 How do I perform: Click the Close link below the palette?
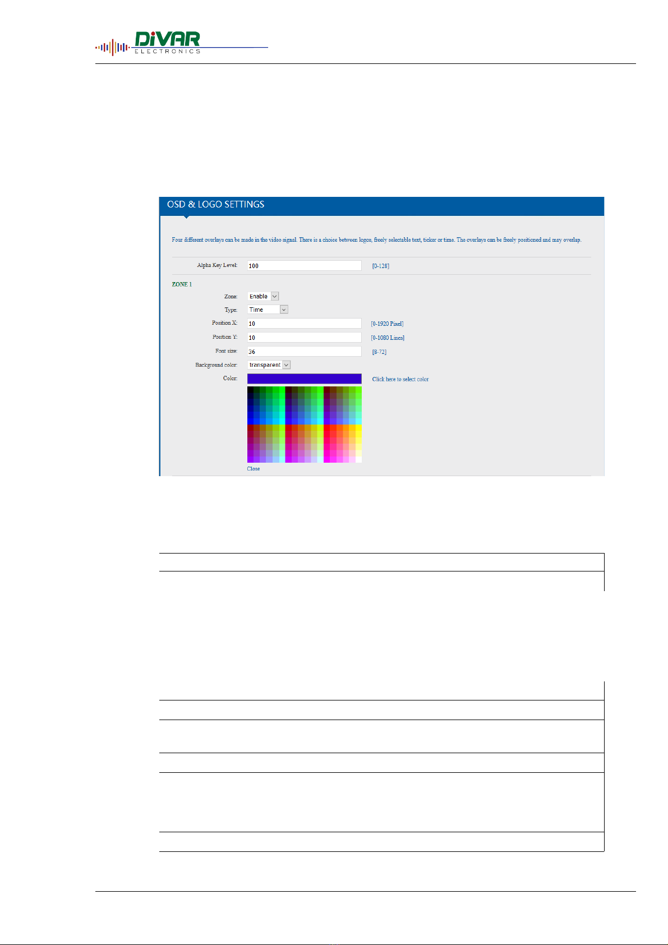(x=254, y=469)
